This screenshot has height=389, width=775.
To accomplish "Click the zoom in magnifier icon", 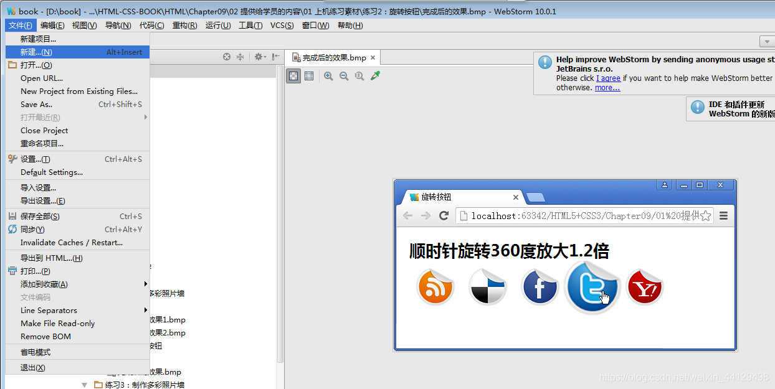I will point(328,76).
